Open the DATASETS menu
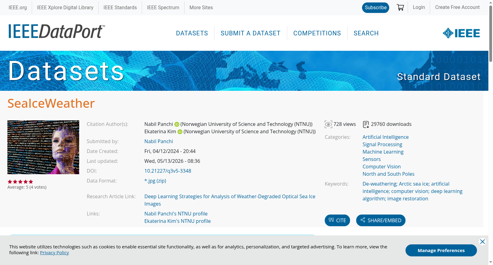Image resolution: width=493 pixels, height=265 pixels. [192, 33]
